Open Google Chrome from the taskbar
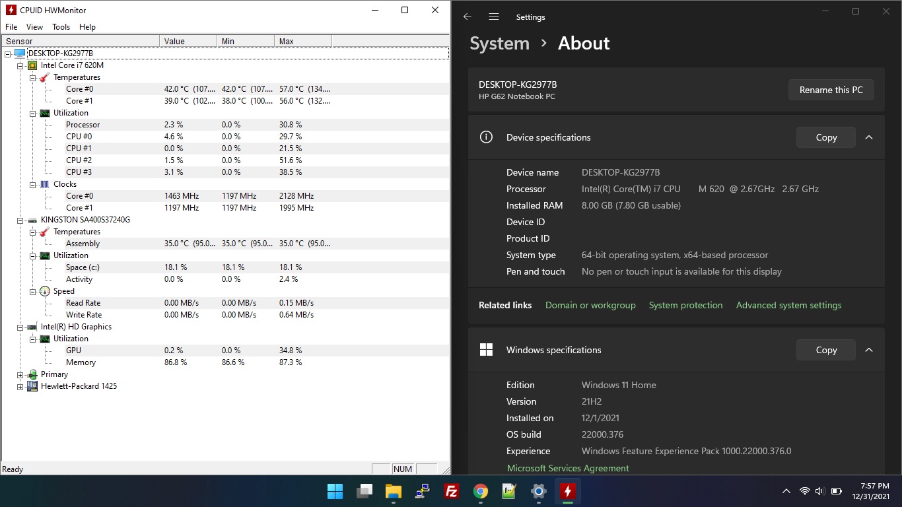The width and height of the screenshot is (902, 507). pos(481,491)
